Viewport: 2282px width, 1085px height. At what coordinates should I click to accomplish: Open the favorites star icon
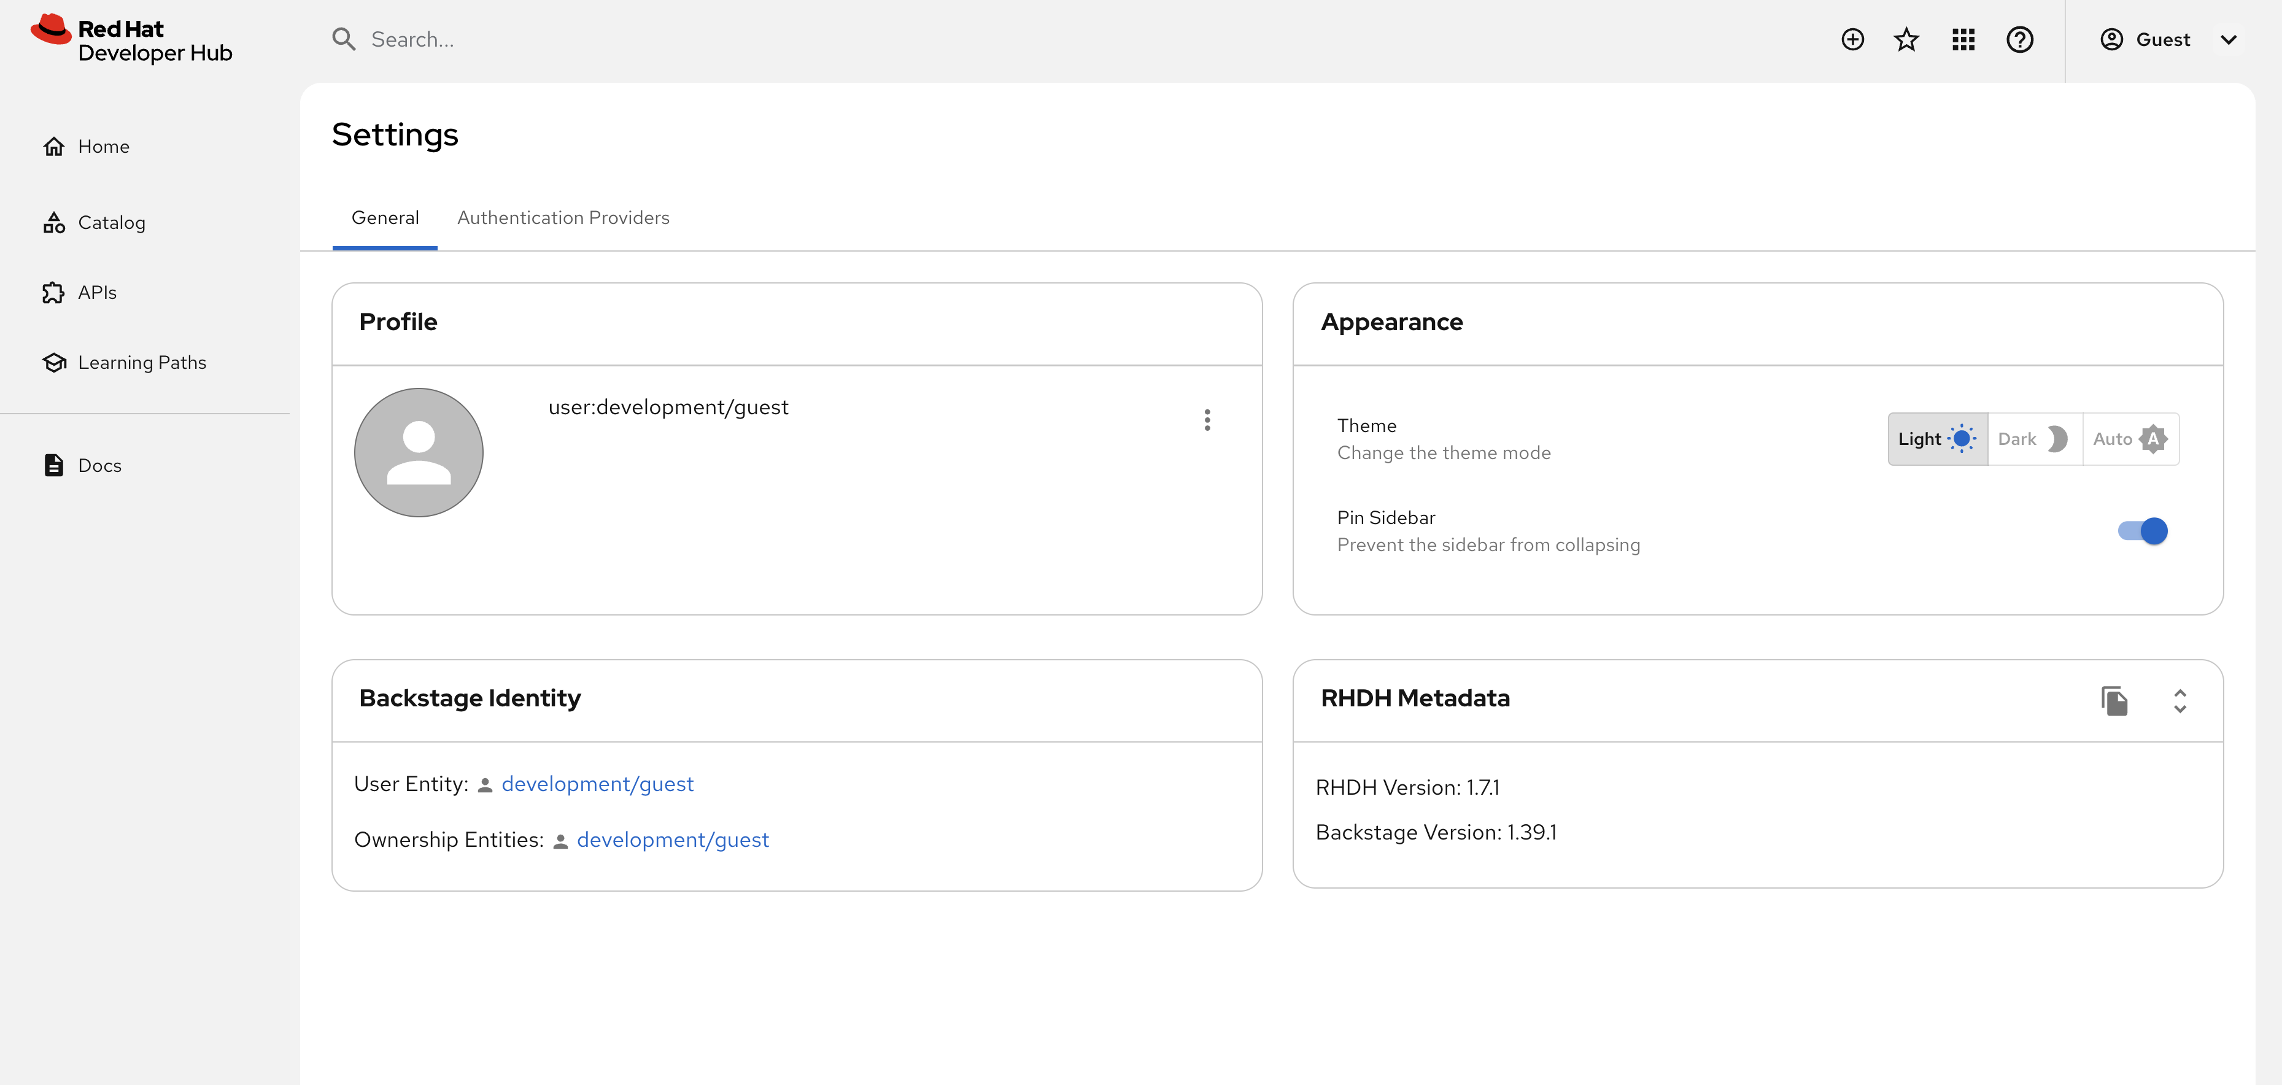pyautogui.click(x=1906, y=39)
